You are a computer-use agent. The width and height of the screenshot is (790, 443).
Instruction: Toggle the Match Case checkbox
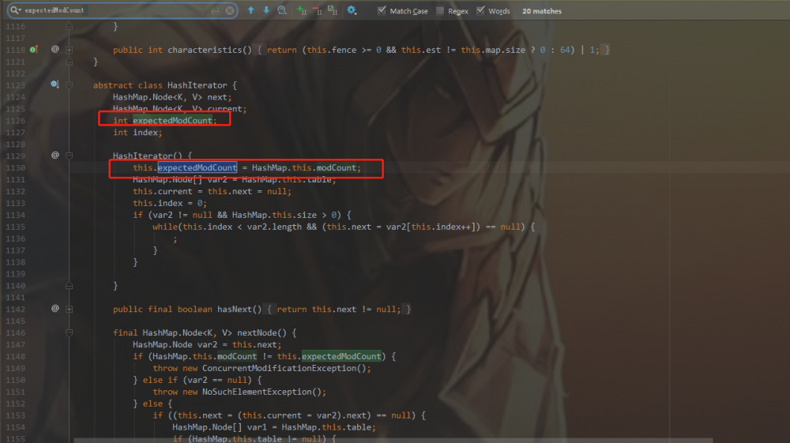(x=382, y=10)
